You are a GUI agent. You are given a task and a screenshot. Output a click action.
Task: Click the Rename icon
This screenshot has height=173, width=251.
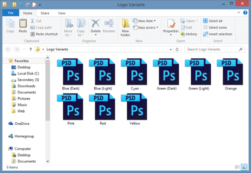click(x=109, y=24)
